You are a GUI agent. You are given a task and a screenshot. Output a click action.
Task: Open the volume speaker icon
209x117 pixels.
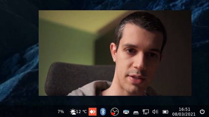click(155, 112)
